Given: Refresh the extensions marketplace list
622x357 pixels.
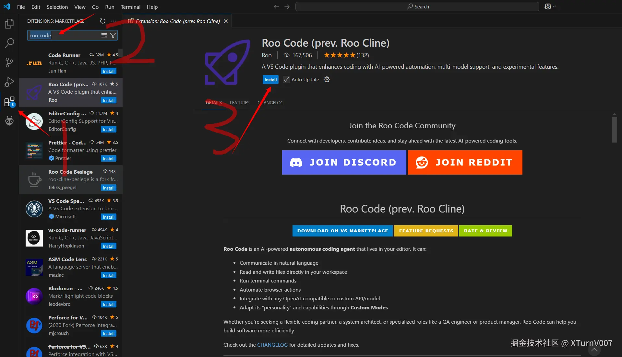Looking at the screenshot, I should coord(102,21).
